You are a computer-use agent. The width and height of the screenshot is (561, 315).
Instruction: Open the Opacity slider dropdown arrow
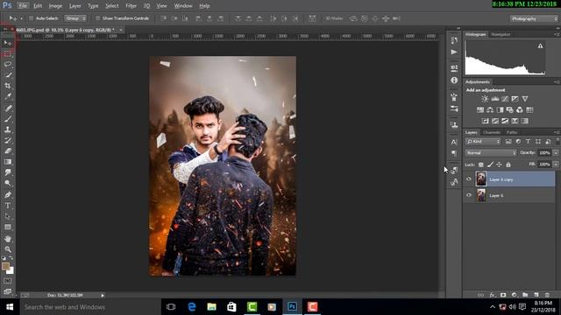pos(556,153)
